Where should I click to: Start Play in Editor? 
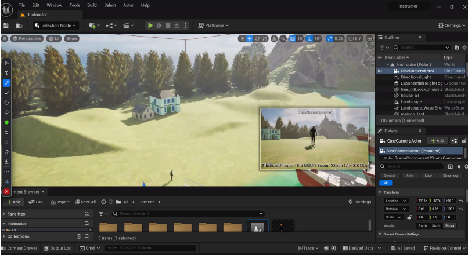pyautogui.click(x=151, y=25)
